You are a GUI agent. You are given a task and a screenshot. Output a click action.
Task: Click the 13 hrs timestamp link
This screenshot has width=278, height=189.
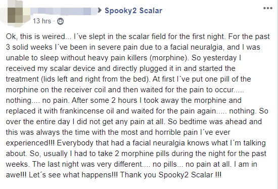point(42,21)
